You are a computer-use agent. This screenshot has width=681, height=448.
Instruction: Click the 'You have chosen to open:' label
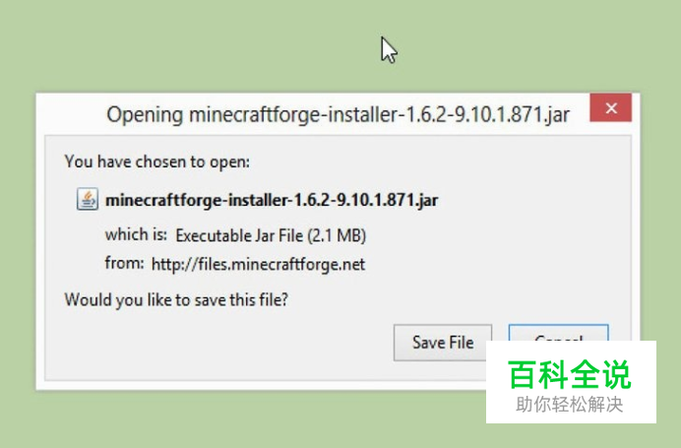pos(157,162)
